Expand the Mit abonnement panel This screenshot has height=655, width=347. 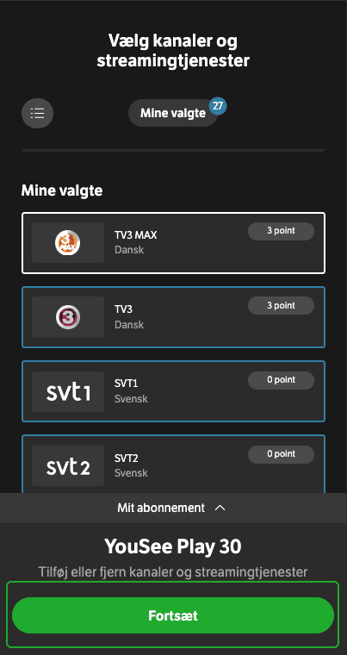173,508
